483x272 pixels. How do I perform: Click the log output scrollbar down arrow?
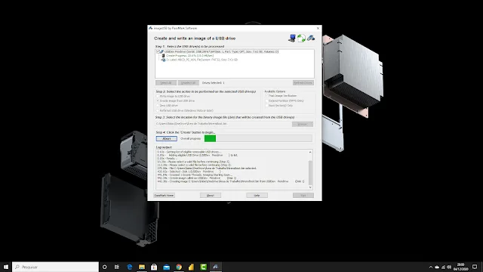point(310,187)
